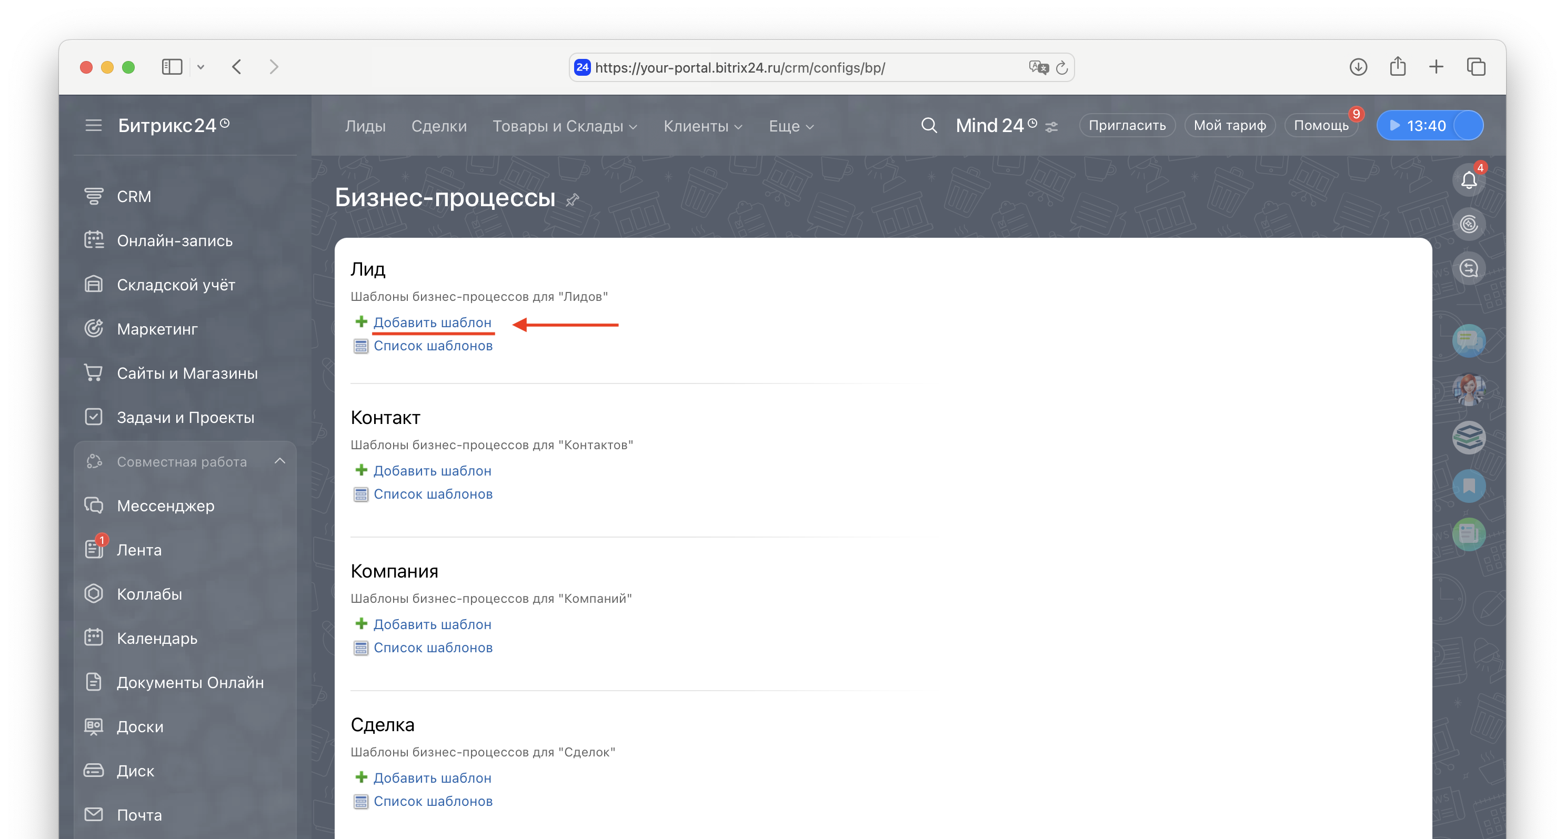This screenshot has width=1565, height=839.
Task: Start the workday timer showing 13:40
Action: (x=1418, y=126)
